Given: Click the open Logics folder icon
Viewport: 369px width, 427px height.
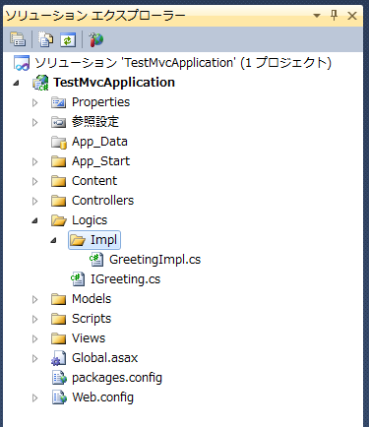Looking at the screenshot, I should coord(59,220).
